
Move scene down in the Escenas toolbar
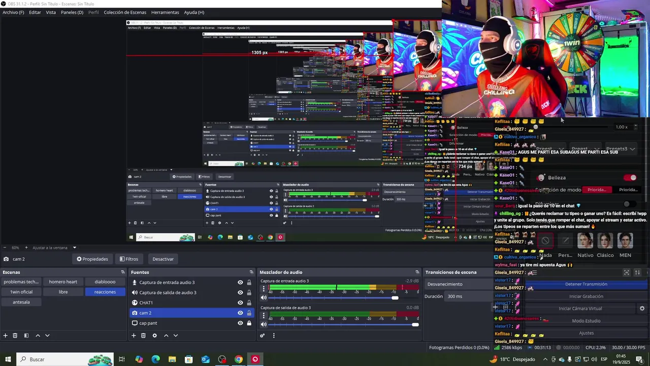pos(47,335)
